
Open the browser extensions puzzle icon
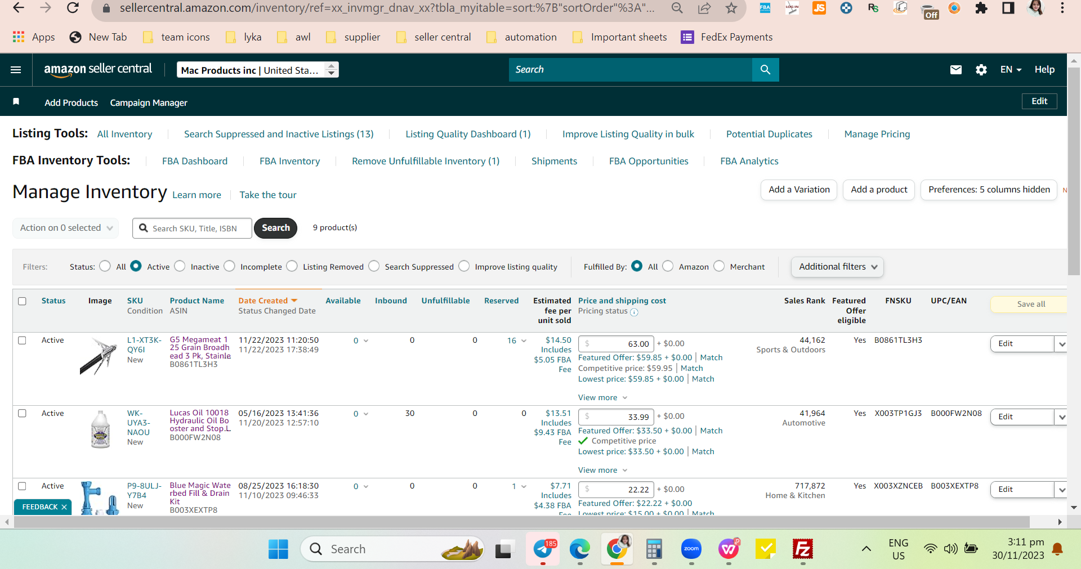pyautogui.click(x=981, y=8)
